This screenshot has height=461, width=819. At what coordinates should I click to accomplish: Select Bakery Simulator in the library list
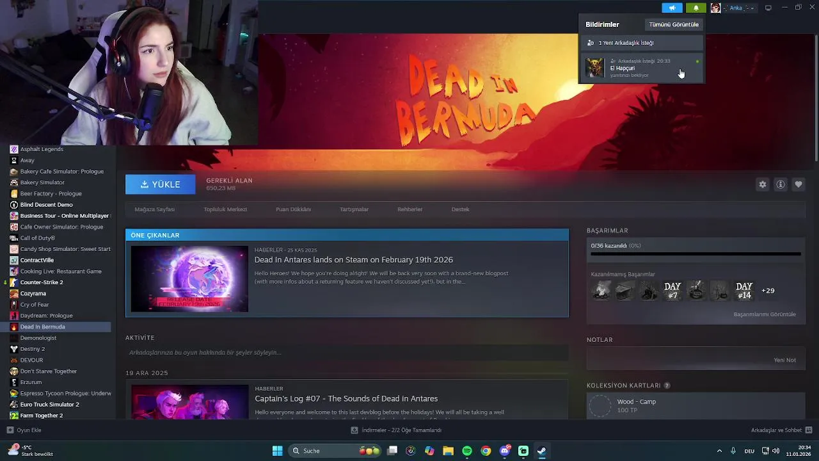pos(42,182)
